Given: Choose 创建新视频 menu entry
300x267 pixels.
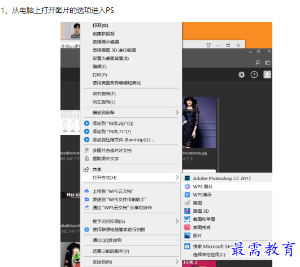Looking at the screenshot, I should click(103, 34).
